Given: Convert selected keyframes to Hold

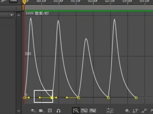Looking at the screenshot, I should click(136, 111).
